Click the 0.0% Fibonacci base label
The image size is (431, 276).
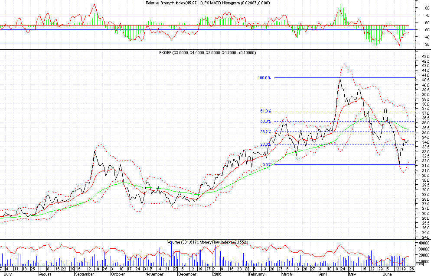tap(266, 165)
